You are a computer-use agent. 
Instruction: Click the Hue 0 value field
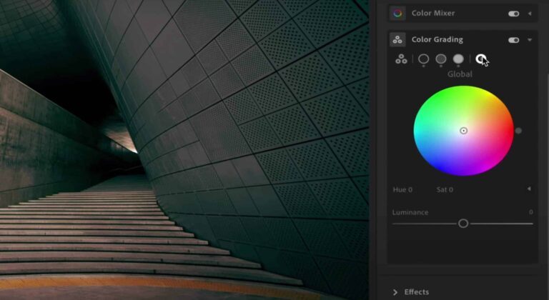(x=403, y=190)
